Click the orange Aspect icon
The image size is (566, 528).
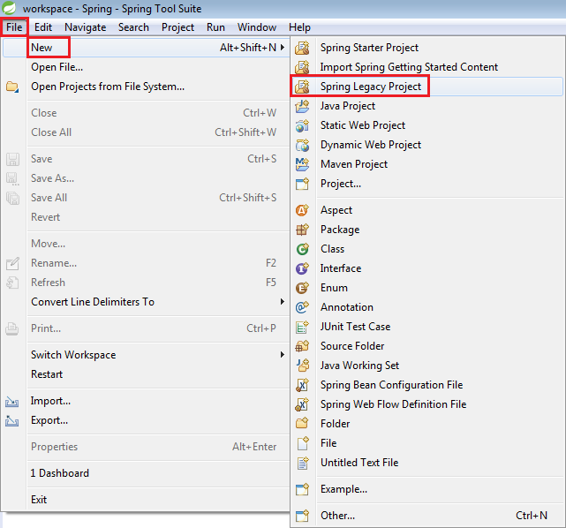[x=302, y=210]
